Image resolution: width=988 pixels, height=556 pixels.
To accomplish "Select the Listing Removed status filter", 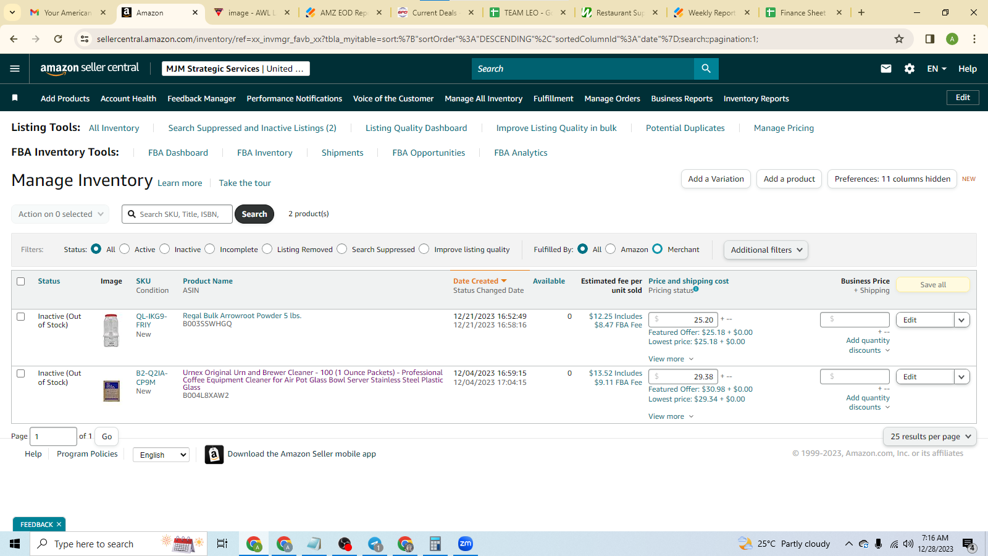I will point(267,249).
